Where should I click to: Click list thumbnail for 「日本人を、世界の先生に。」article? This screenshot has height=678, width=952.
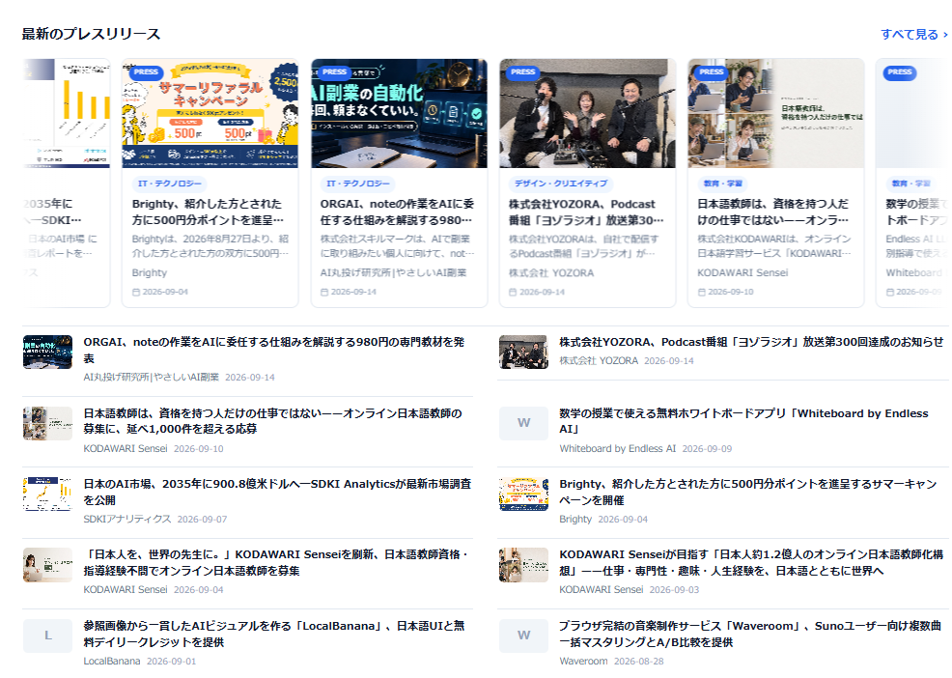[x=47, y=565]
